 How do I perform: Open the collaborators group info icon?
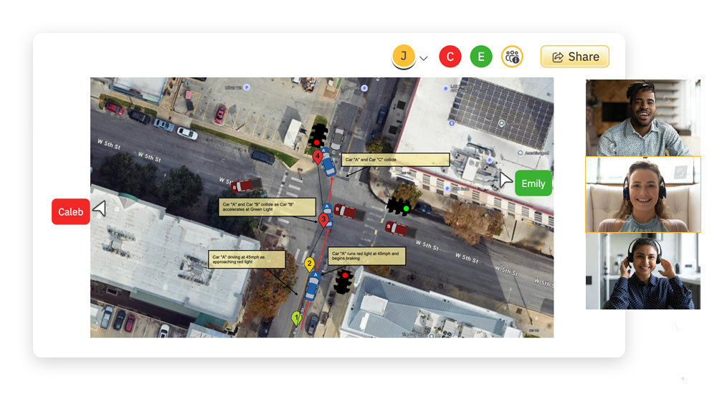[512, 57]
